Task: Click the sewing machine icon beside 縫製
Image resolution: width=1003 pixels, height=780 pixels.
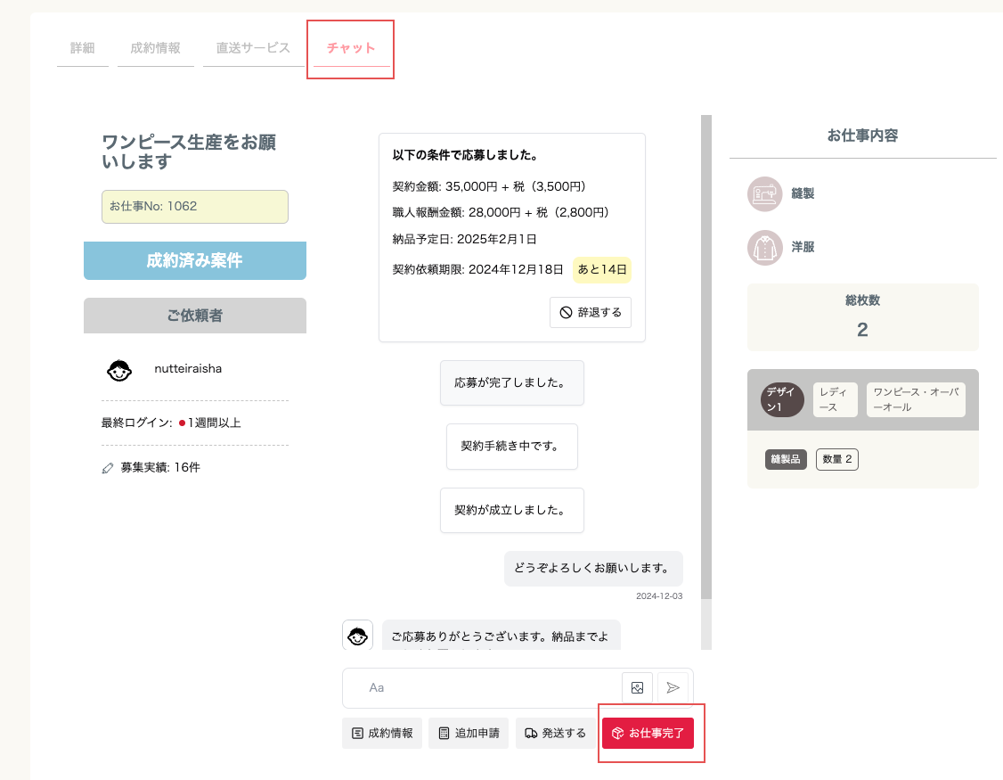Action: coord(765,194)
